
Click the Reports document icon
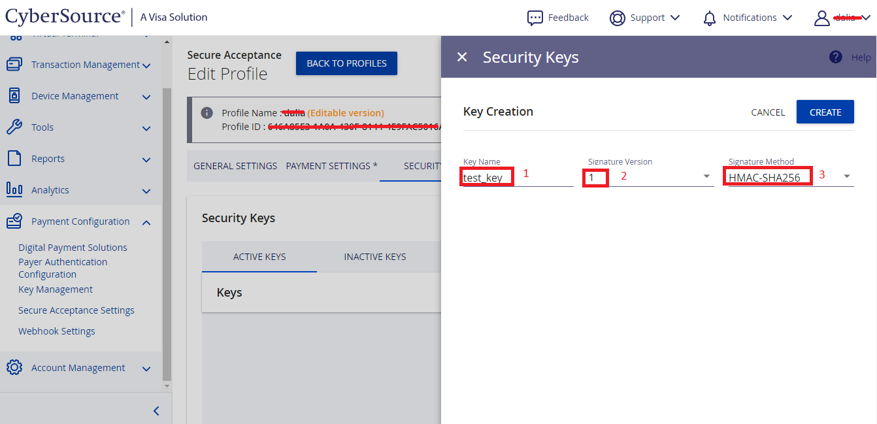14,159
